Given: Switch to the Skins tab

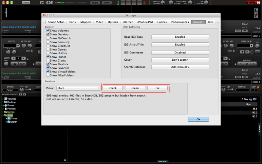Looking at the screenshot, I should [72, 22].
